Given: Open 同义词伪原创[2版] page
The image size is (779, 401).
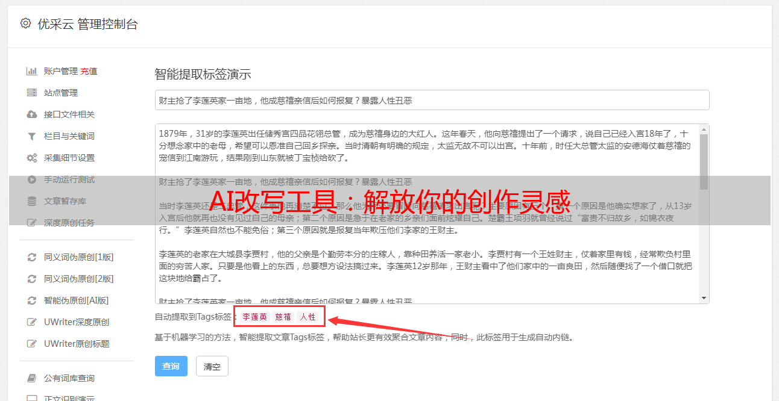Looking at the screenshot, I should click(78, 279).
